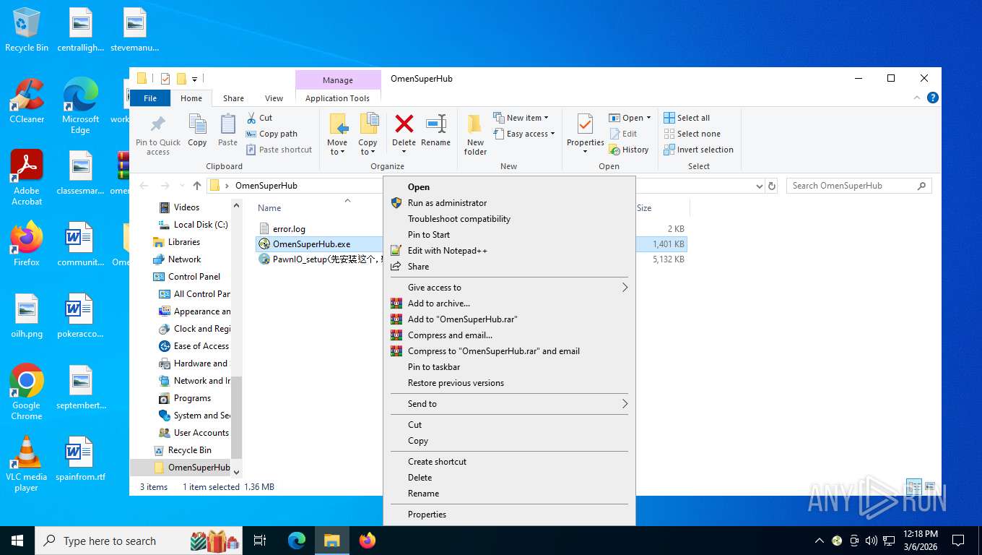Click Copy path in ribbon
The image size is (982, 555).
click(271, 134)
